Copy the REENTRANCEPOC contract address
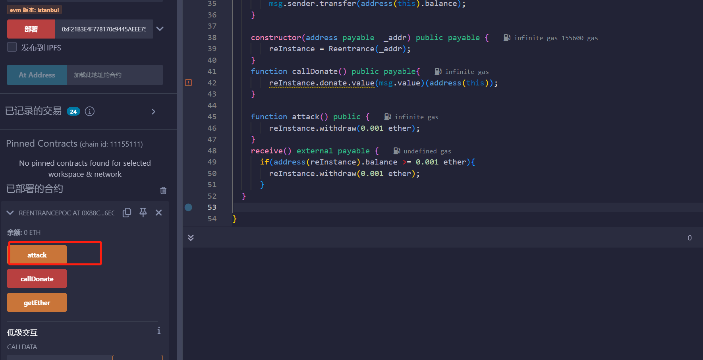 (127, 213)
